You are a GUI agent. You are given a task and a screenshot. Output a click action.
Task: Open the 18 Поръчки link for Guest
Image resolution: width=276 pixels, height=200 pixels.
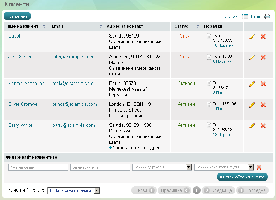pos(223,45)
